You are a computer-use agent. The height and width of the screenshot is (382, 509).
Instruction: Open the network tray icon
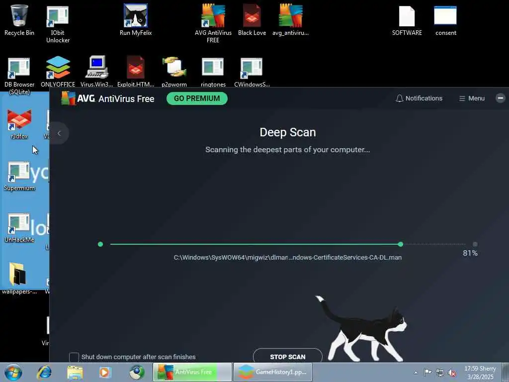[440, 372]
